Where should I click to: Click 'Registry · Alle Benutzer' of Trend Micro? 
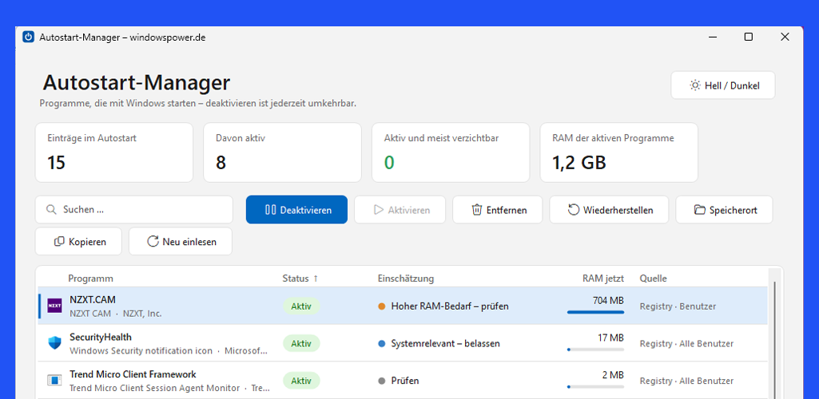[686, 381]
